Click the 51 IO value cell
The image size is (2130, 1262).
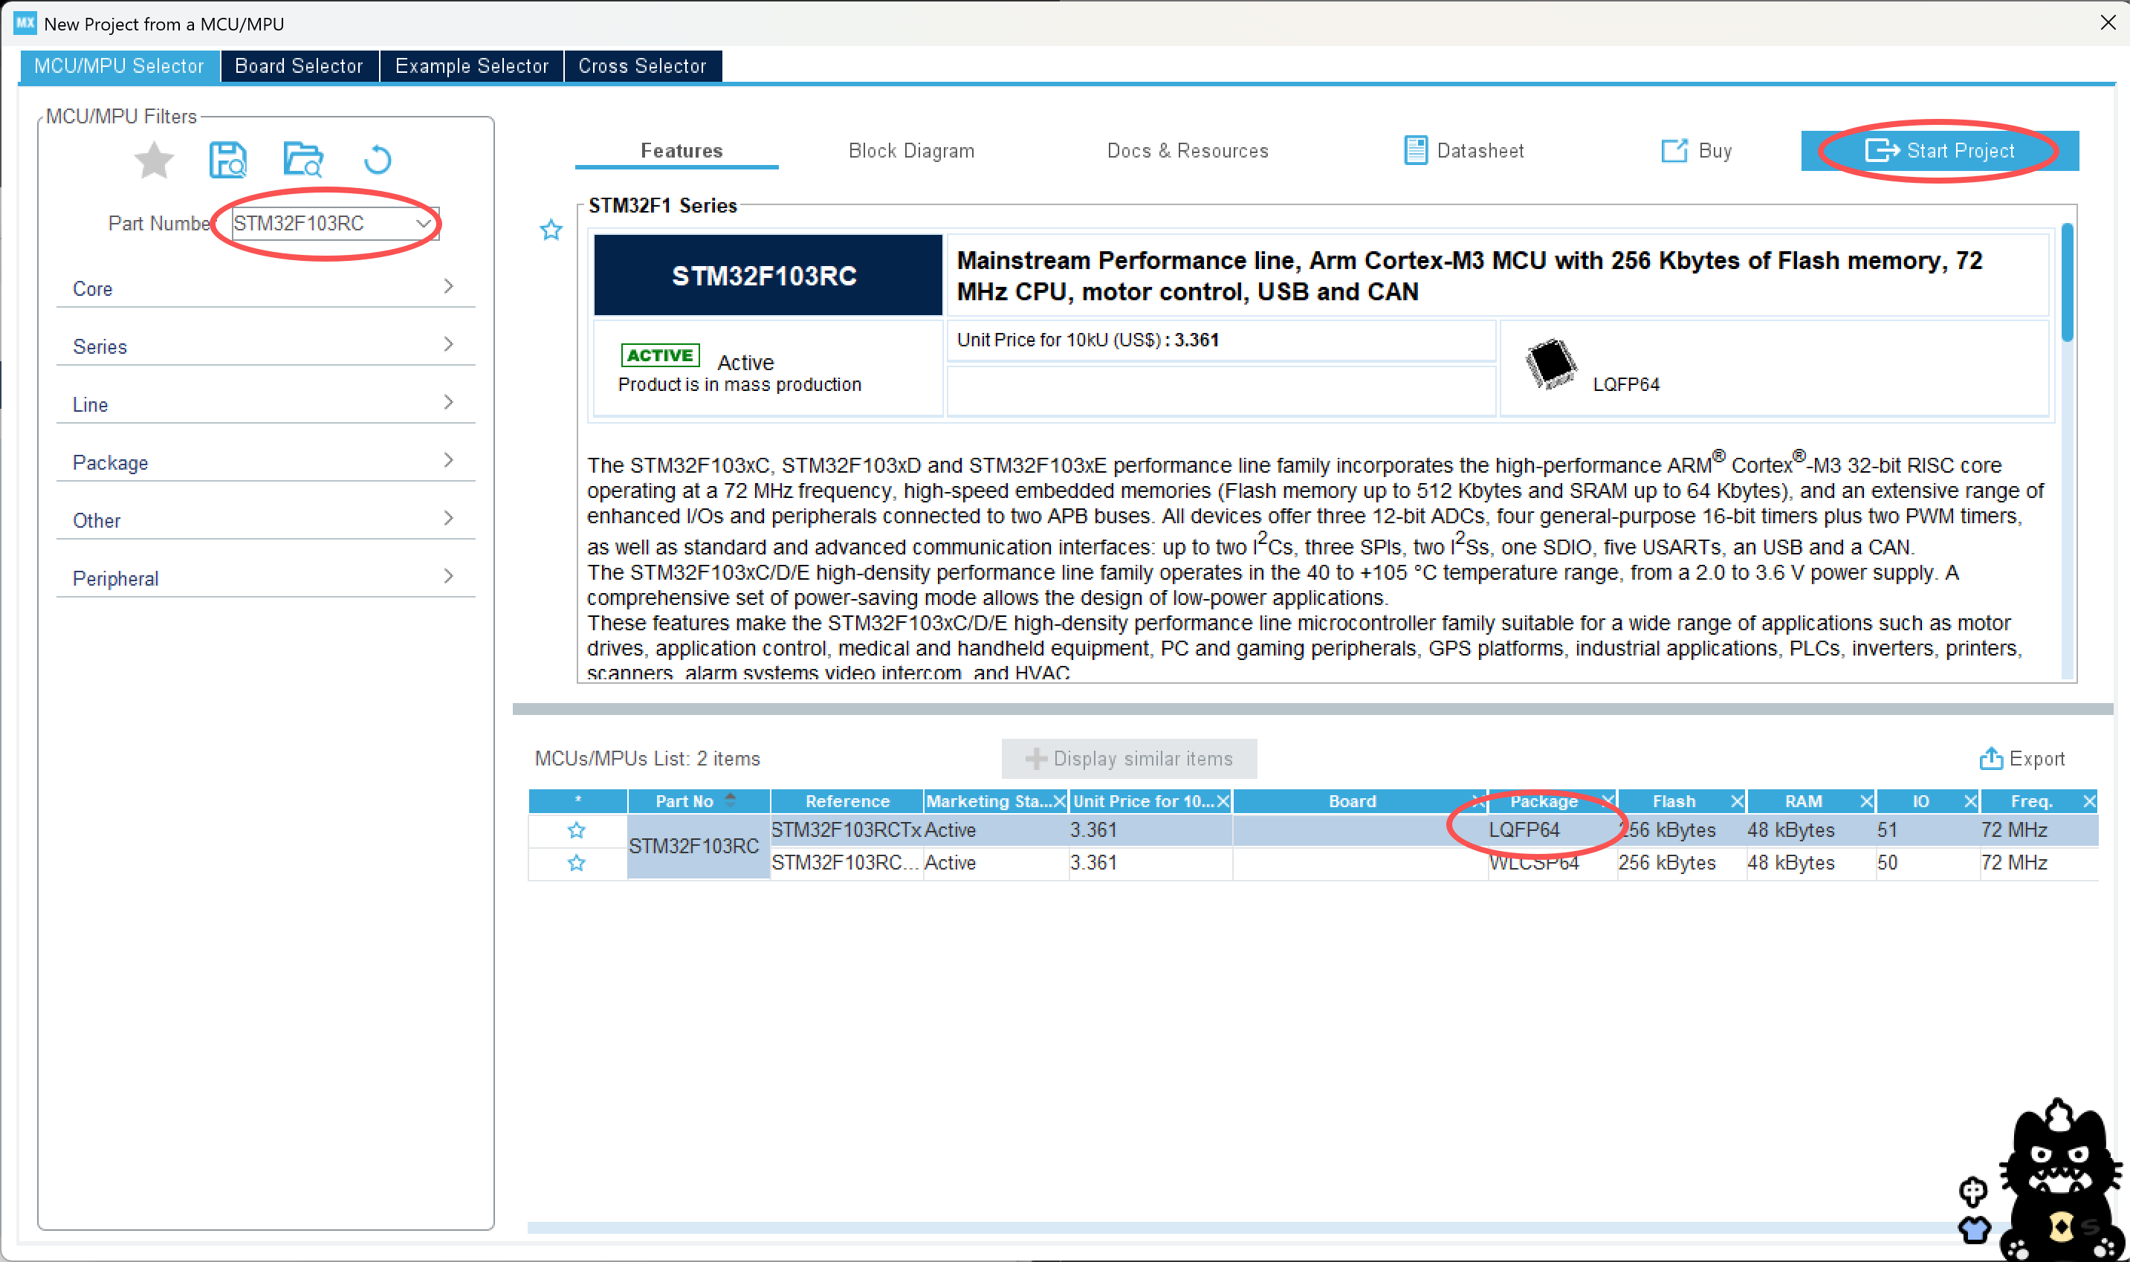coord(1928,830)
